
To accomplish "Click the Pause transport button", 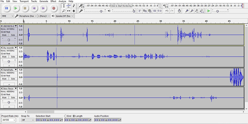I will (x=7, y=8).
